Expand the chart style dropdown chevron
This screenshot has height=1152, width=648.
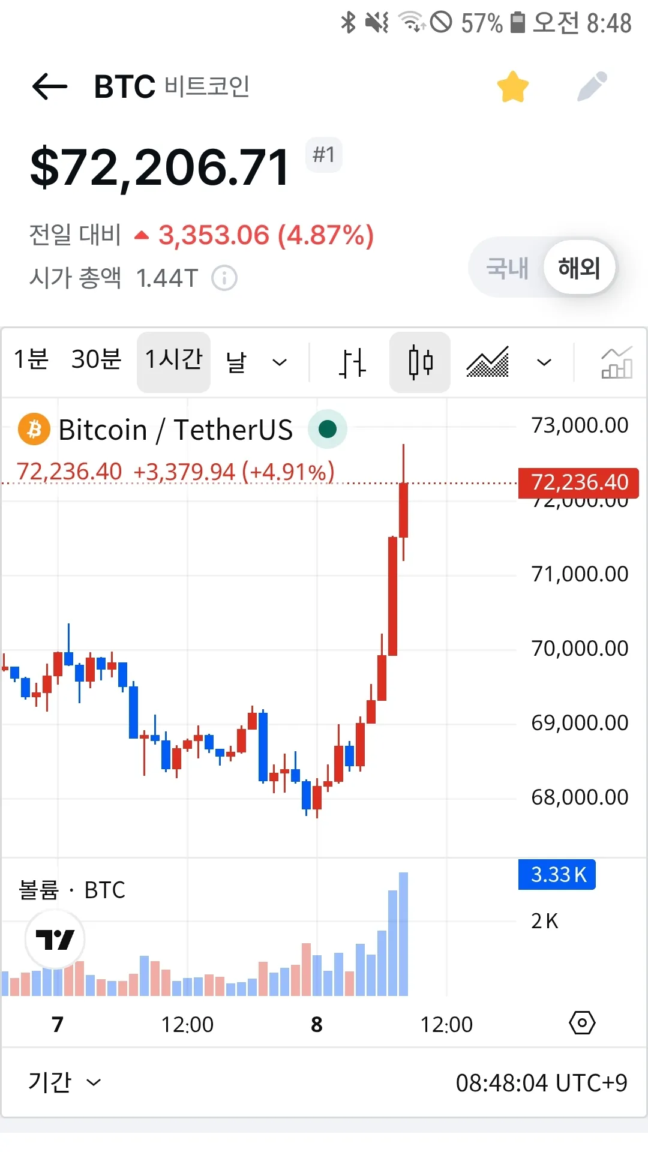pyautogui.click(x=544, y=362)
